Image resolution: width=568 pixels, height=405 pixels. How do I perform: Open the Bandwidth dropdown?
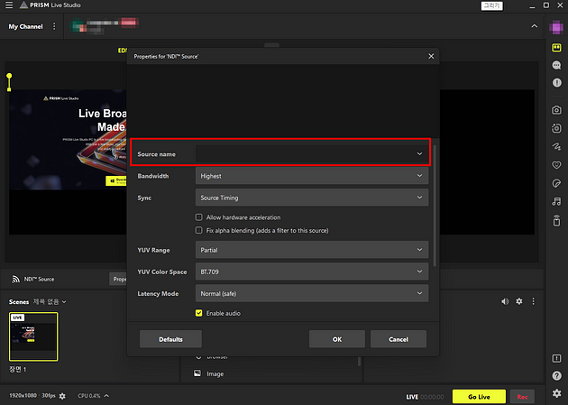click(311, 176)
